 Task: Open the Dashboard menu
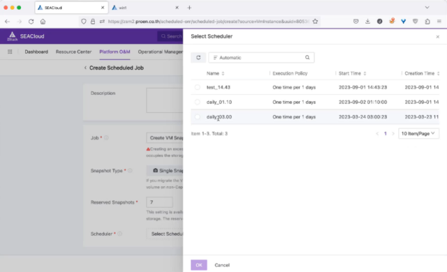(36, 52)
